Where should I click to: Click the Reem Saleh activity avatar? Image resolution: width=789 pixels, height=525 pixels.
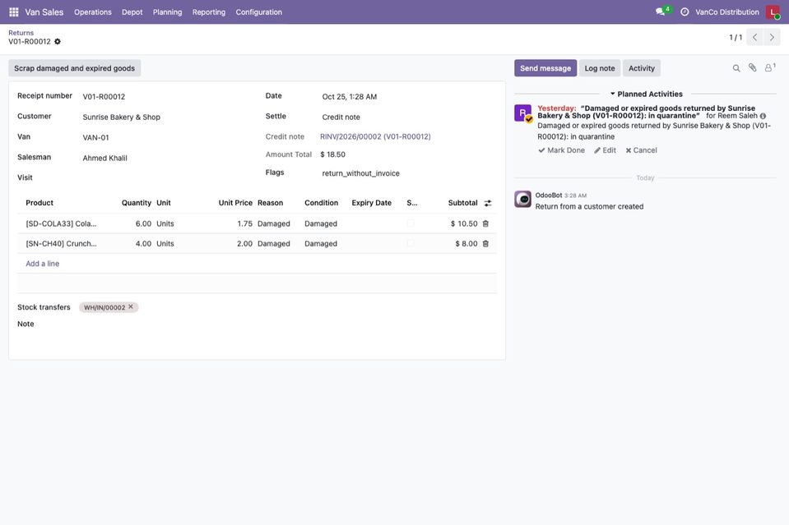tap(522, 113)
